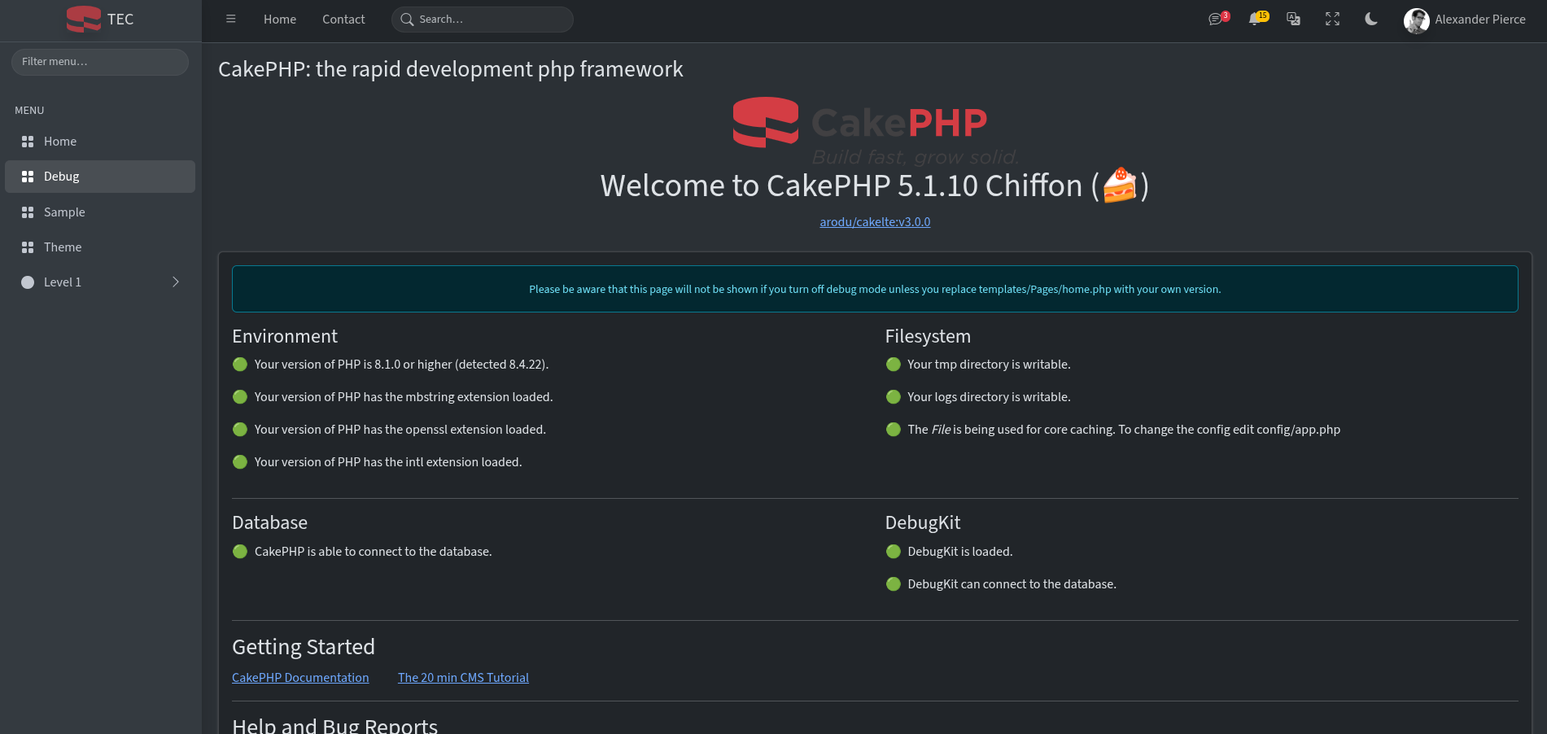The image size is (1547, 734).
Task: Select Theme in the sidebar menu
Action: [x=100, y=247]
